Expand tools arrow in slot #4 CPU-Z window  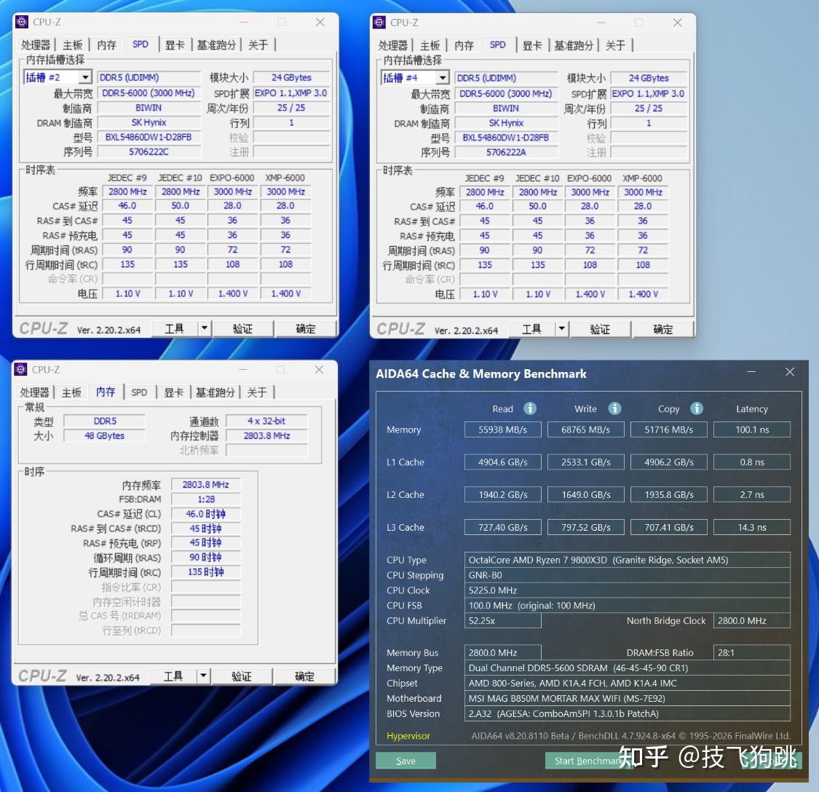pos(561,329)
